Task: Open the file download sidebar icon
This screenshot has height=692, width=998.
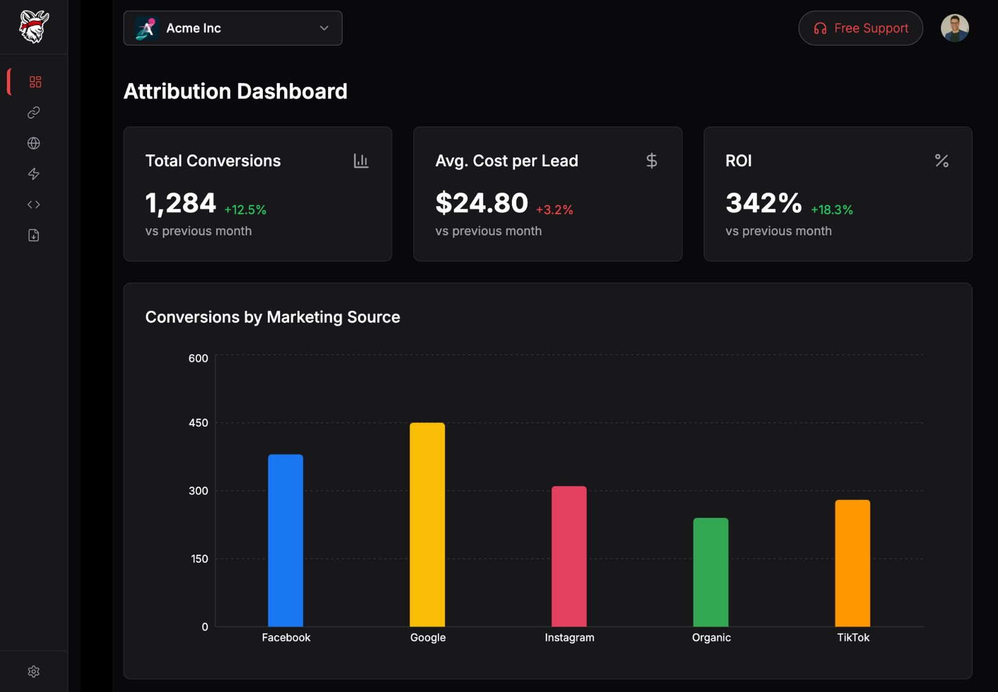Action: [34, 235]
